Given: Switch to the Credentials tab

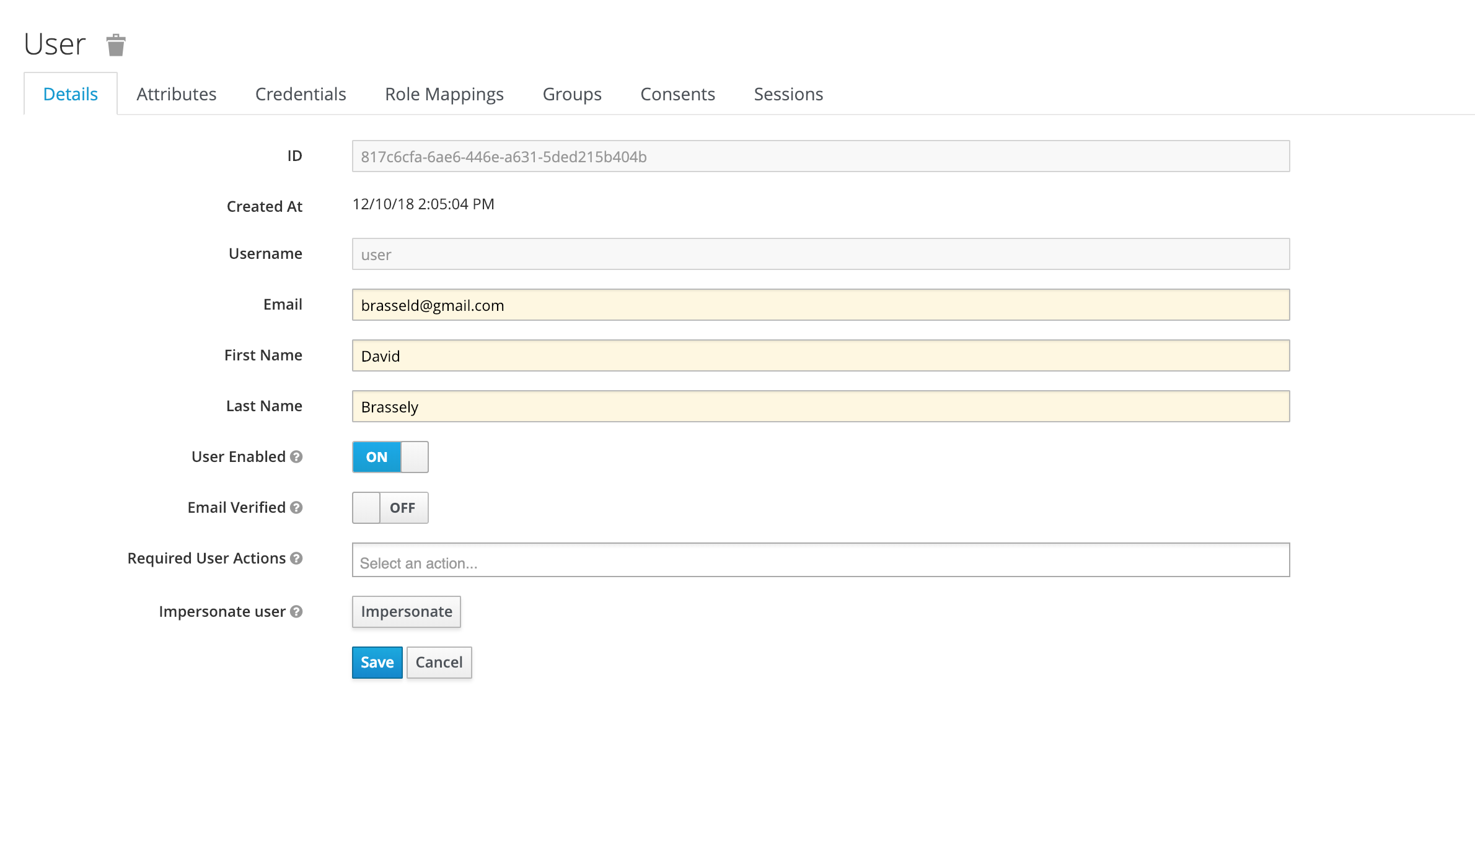Looking at the screenshot, I should coord(300,94).
